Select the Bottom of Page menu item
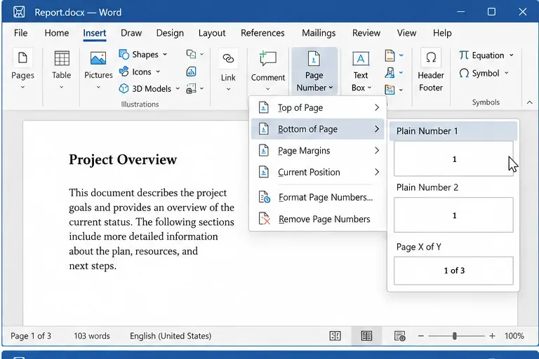The width and height of the screenshot is (539, 359). 318,129
